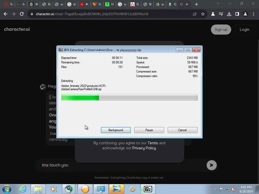
Task: Switch to the Google 'di' tab
Action: (x=72, y=4)
